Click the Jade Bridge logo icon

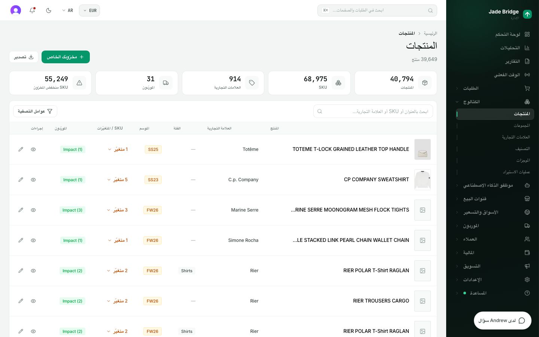pyautogui.click(x=527, y=14)
